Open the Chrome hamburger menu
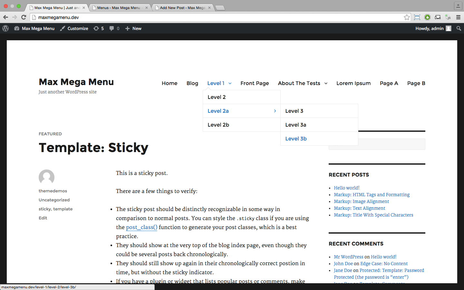464x290 pixels. point(458,17)
